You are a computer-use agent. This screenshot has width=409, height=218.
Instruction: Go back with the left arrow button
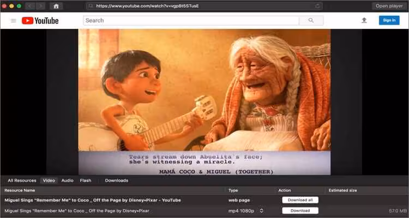pyautogui.click(x=30, y=6)
